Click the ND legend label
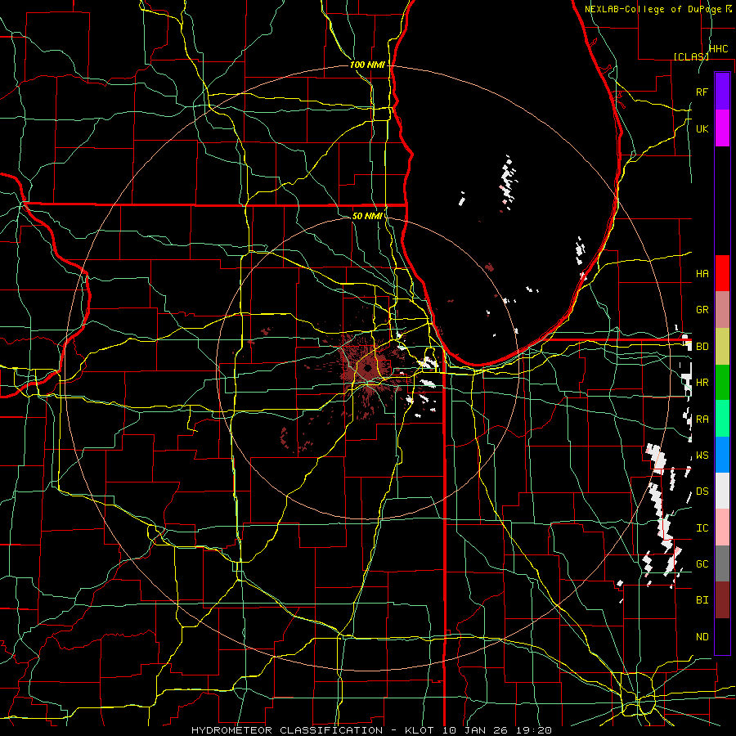736x736 pixels. coord(702,637)
